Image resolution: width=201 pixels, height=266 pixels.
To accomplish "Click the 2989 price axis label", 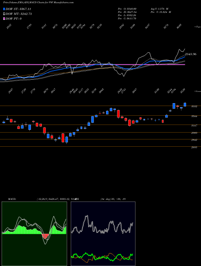I will [x=194, y=133].
